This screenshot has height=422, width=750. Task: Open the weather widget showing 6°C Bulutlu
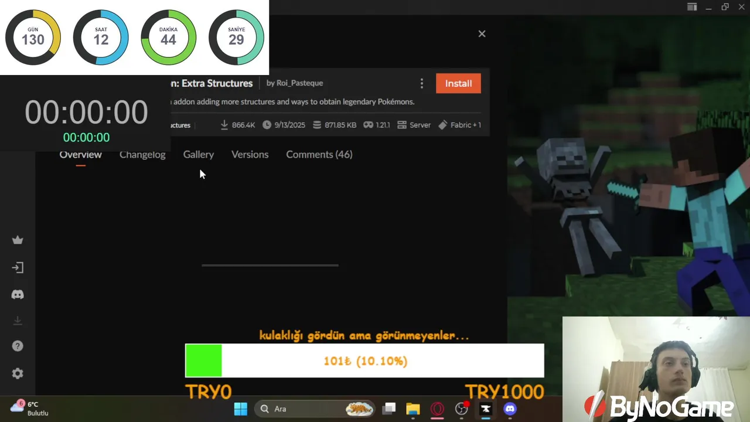(x=30, y=409)
